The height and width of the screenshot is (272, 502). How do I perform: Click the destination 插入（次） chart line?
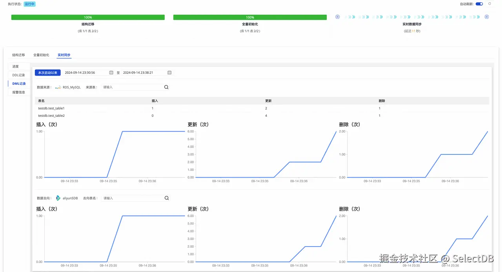pyautogui.click(x=115, y=239)
